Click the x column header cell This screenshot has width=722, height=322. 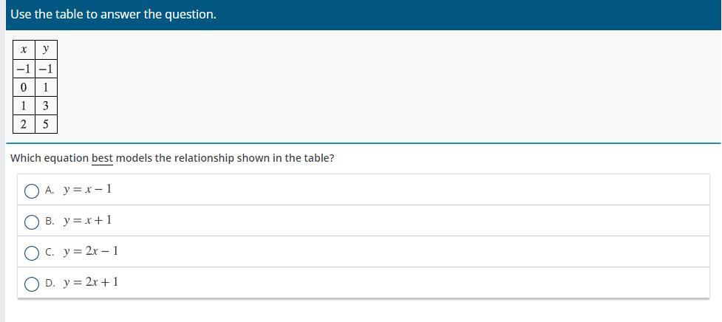click(x=24, y=49)
